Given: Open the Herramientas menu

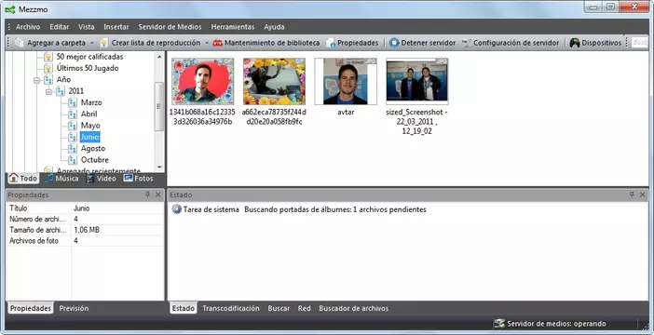Looking at the screenshot, I should pos(233,27).
